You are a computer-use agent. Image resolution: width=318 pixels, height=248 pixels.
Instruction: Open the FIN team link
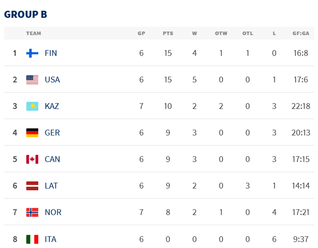tap(51, 53)
